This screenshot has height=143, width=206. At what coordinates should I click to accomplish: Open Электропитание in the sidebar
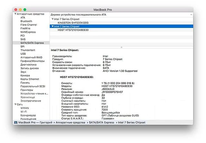coord(31,101)
